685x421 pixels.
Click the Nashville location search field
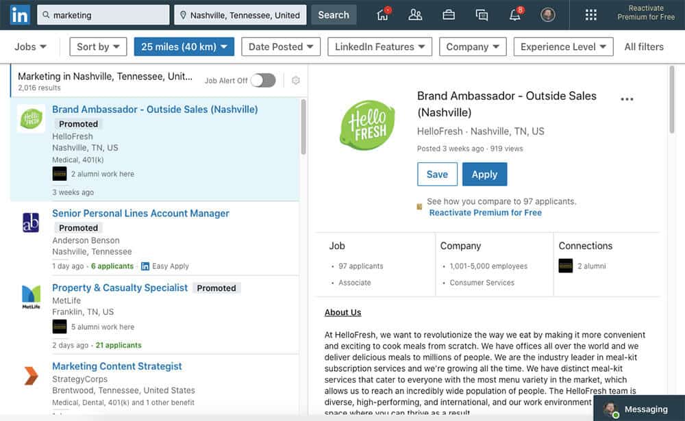(x=240, y=15)
